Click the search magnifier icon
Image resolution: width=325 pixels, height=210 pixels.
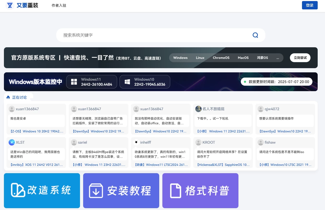point(255,35)
